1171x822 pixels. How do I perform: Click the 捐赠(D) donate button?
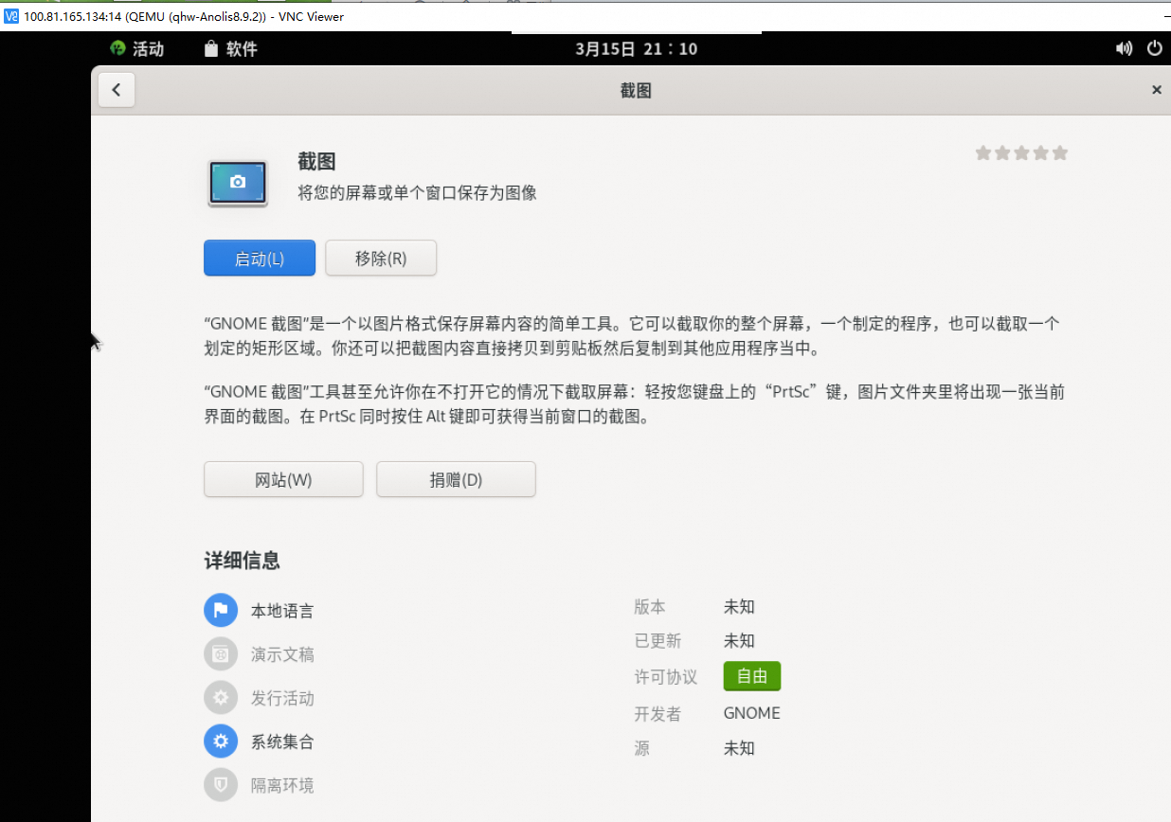456,480
